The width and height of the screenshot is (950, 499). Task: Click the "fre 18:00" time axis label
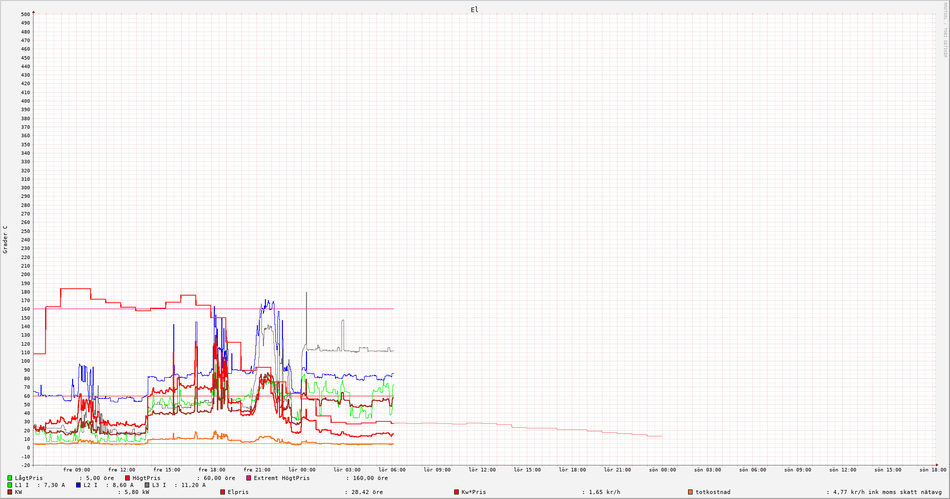212,470
